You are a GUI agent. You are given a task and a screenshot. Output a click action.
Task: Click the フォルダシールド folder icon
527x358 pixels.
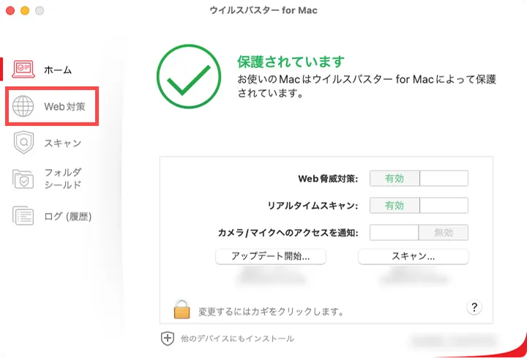coord(23,179)
